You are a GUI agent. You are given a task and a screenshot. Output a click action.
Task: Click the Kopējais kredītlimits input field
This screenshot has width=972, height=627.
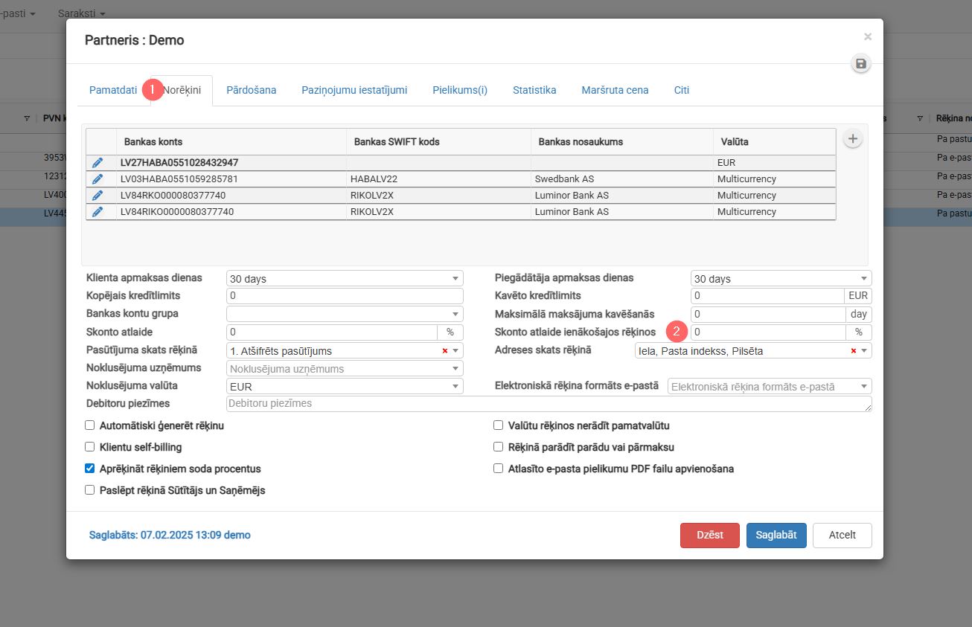tap(344, 296)
